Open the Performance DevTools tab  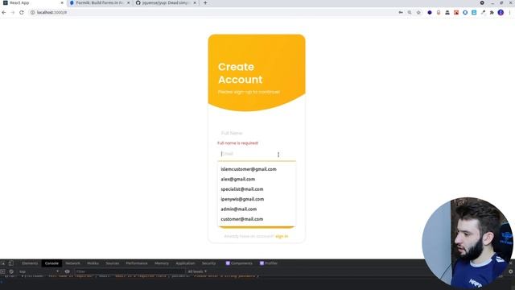137,263
